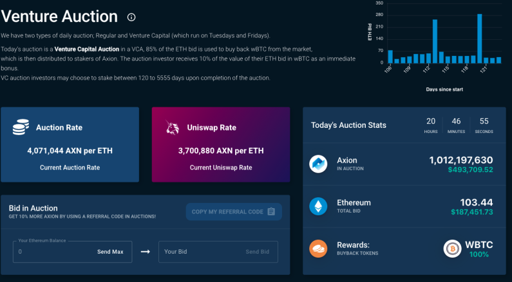This screenshot has height=282, width=512.
Task: Click the right arrow between bid fields
Action: click(x=146, y=251)
